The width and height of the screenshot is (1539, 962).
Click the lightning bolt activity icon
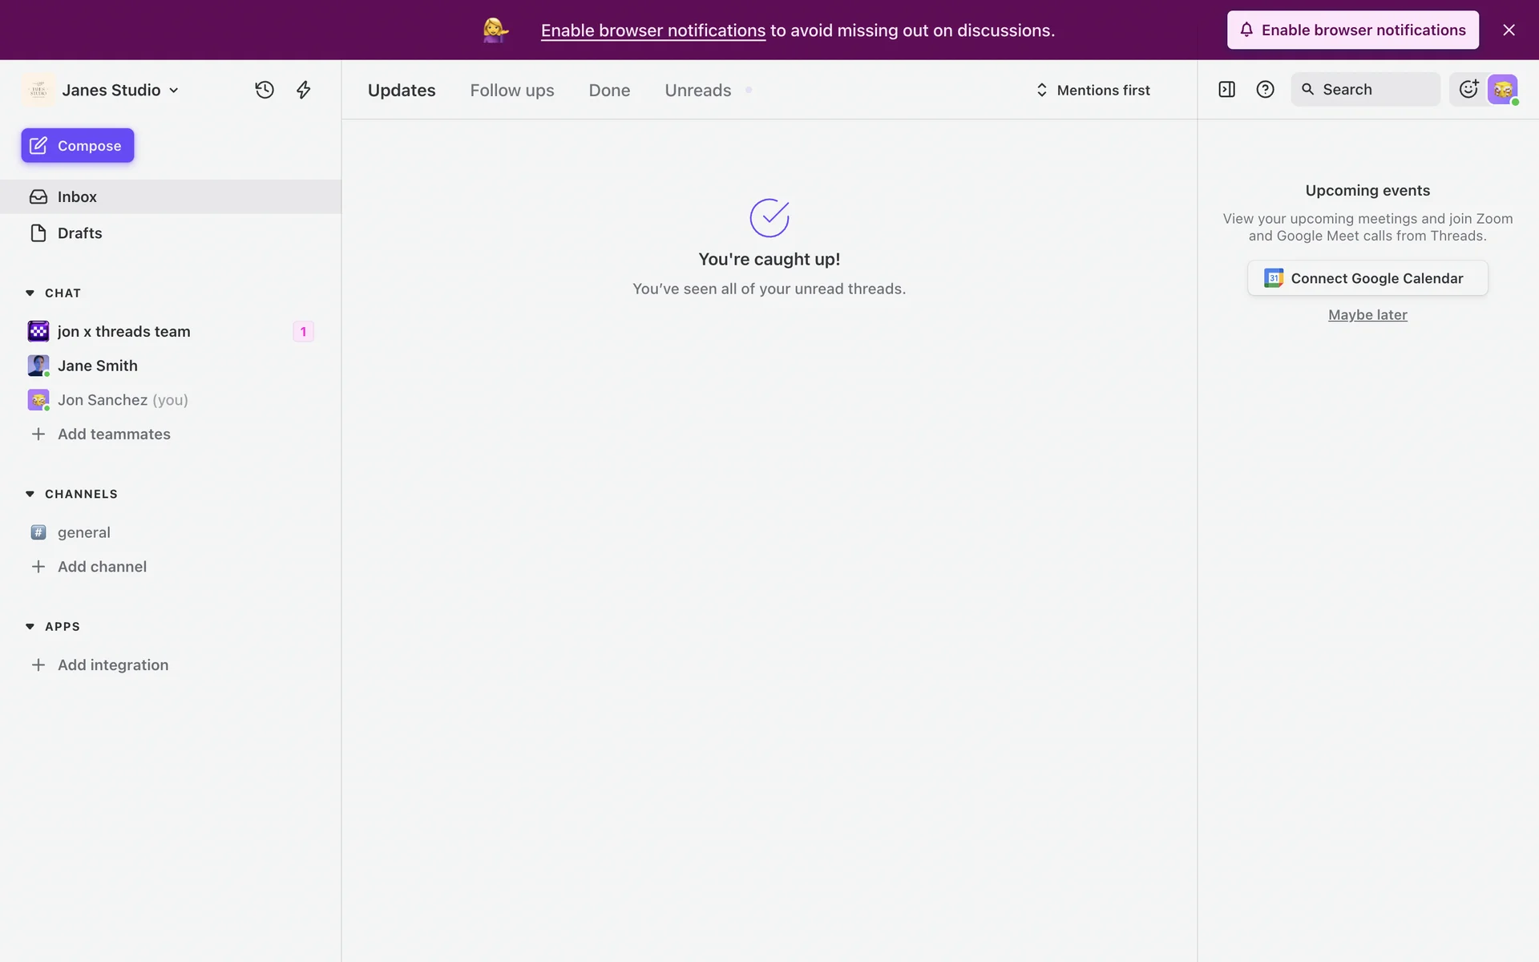(303, 90)
